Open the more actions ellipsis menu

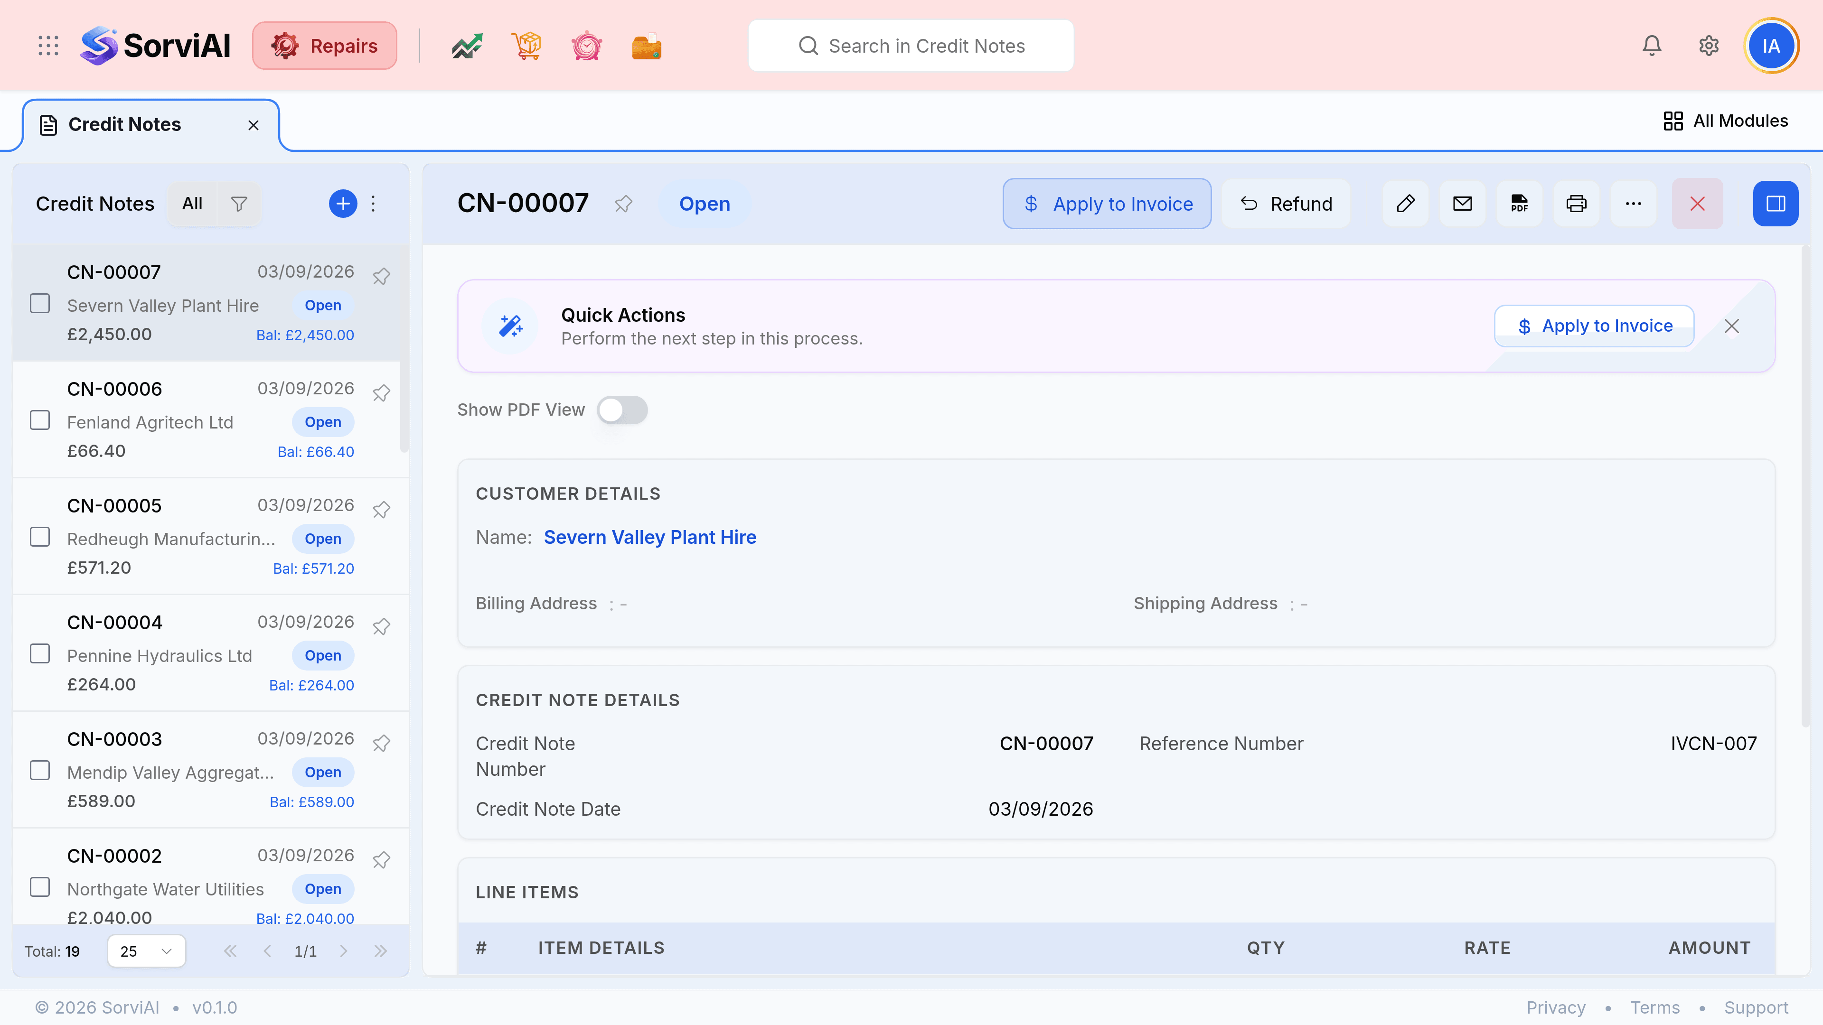1633,204
